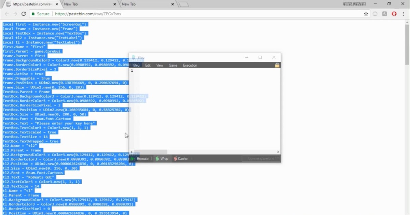Reload the pastebin page
This screenshot has height=215, width=410.
click(24, 14)
